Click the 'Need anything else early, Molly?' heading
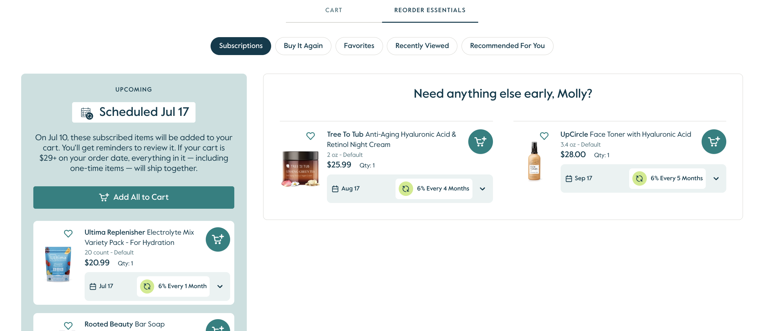775x331 pixels. (503, 94)
